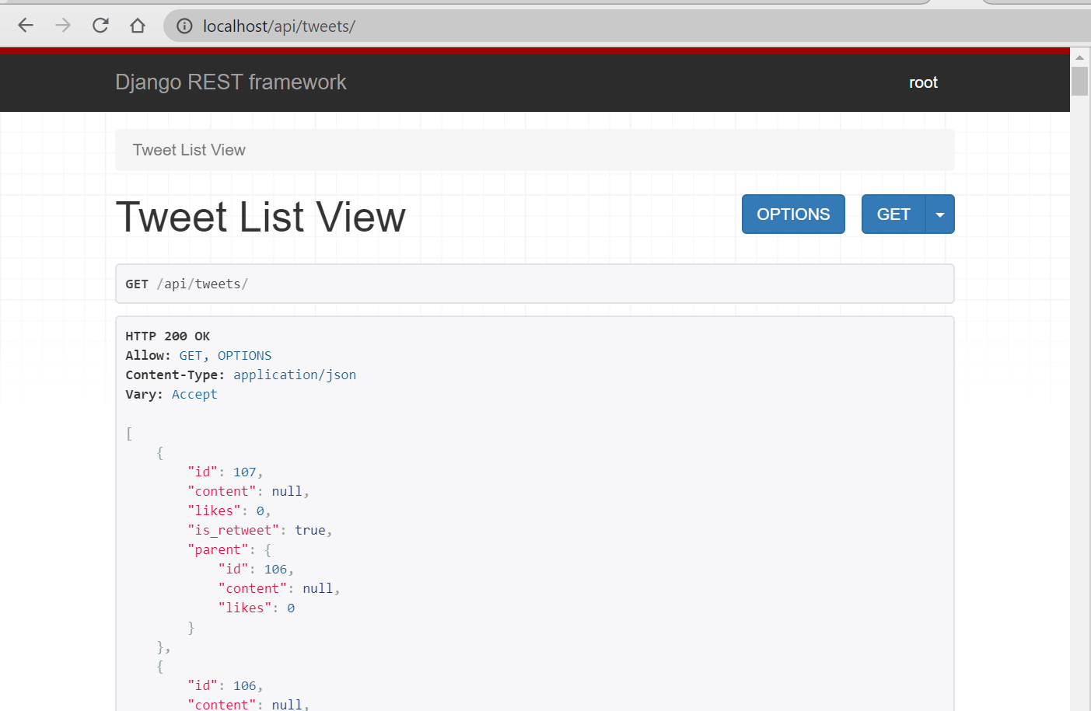This screenshot has width=1091, height=711.
Task: Click the "parent": { line
Action: click(x=229, y=549)
